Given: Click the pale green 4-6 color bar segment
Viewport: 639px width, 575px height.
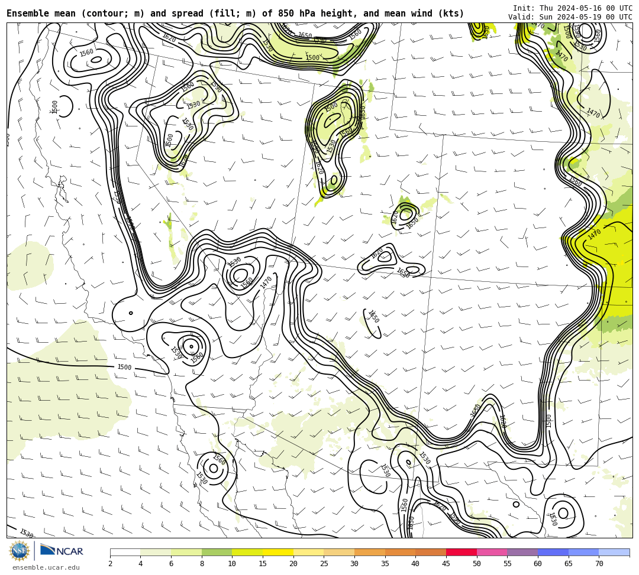Looking at the screenshot, I should coord(156,552).
